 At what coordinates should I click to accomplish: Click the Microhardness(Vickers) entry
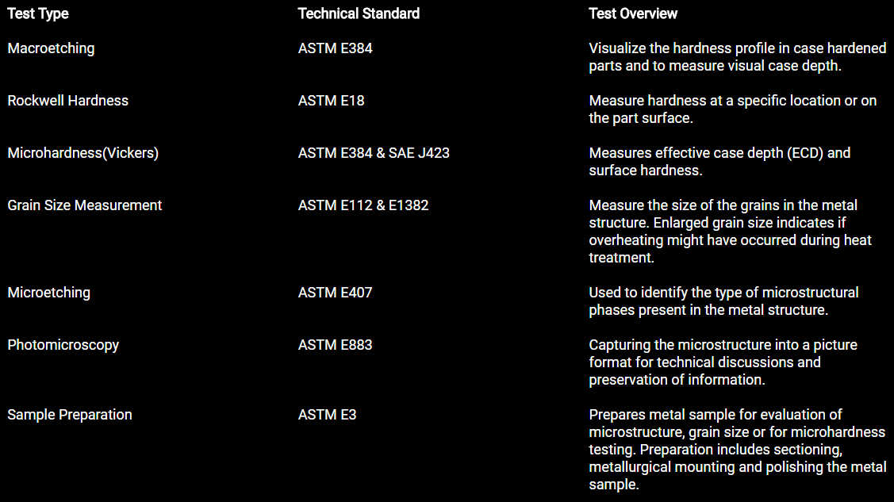[x=82, y=153]
